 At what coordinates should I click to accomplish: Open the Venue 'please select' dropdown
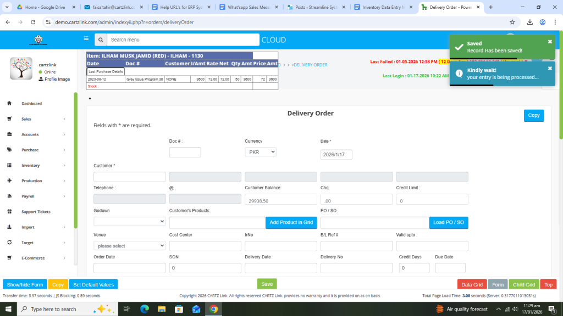[x=129, y=246]
